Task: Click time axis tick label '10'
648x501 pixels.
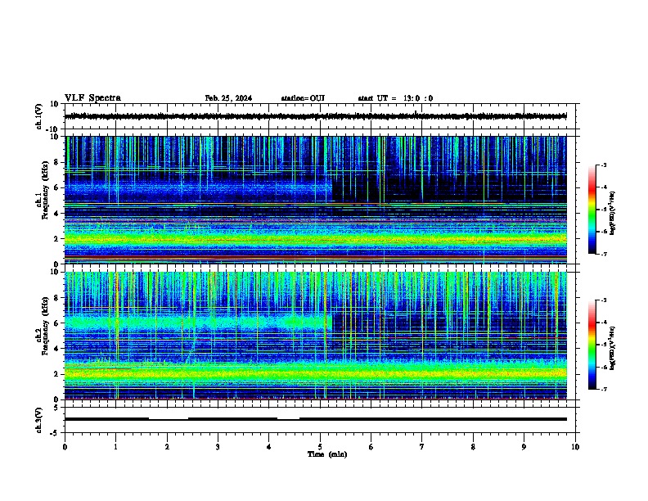Action: [575, 447]
